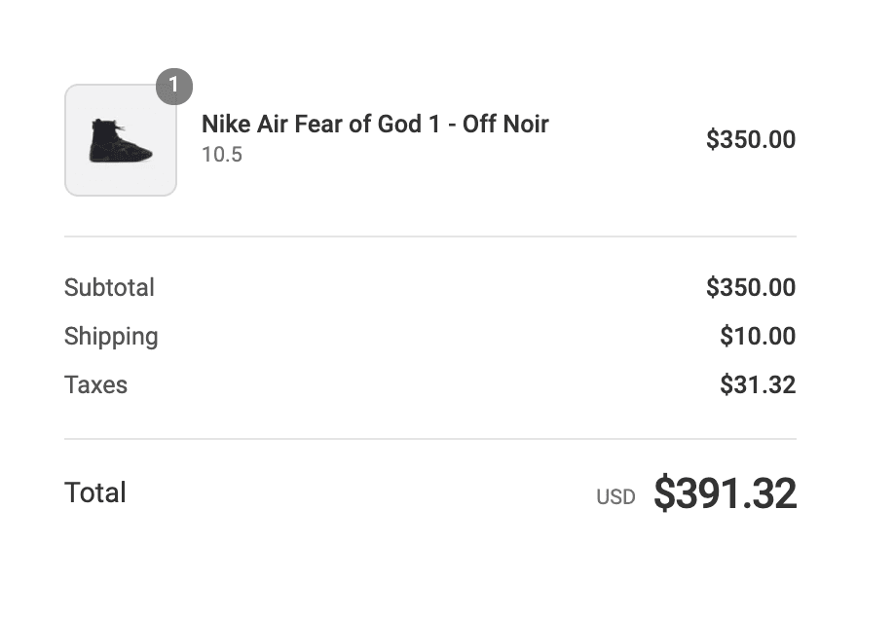Click the black sneaker product thumbnail
Image resolution: width=894 pixels, height=619 pixels.
(121, 140)
